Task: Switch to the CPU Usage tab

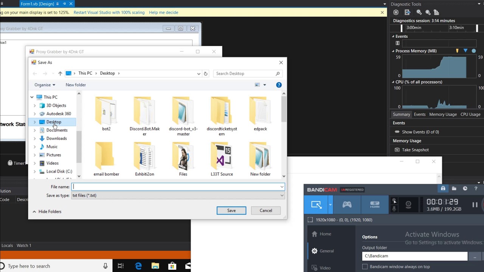Action: [470, 114]
